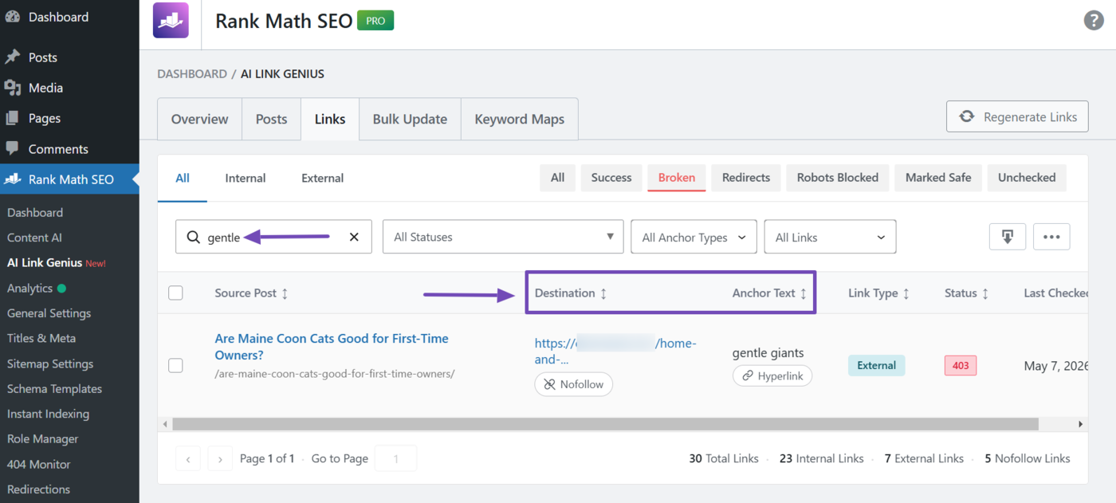The height and width of the screenshot is (503, 1116).
Task: Open the All Statuses dropdown
Action: pos(503,237)
